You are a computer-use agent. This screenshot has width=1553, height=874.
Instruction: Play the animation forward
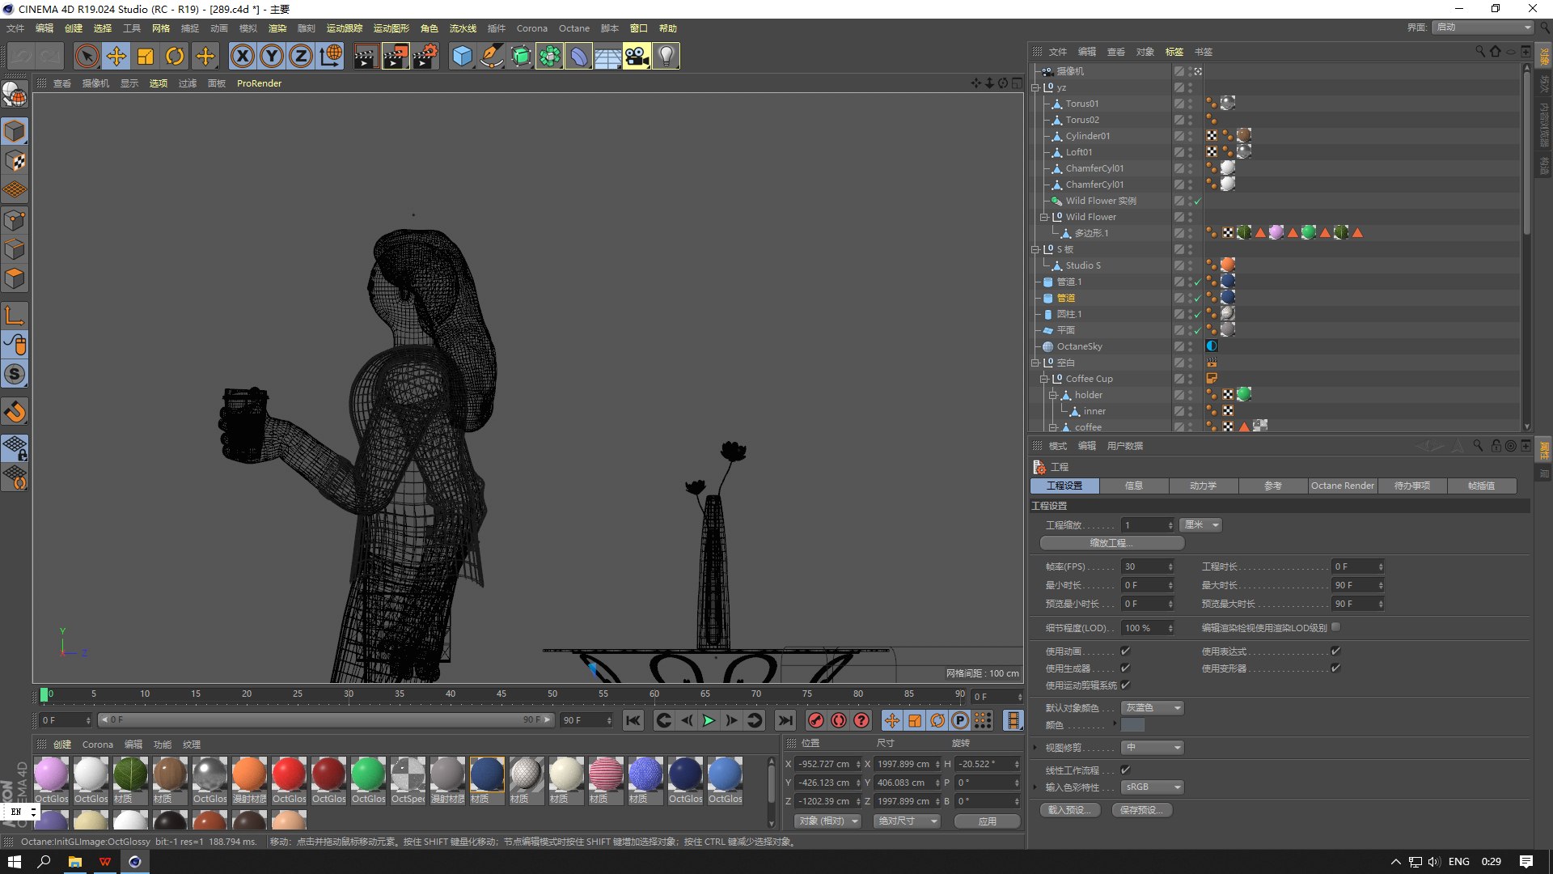pos(709,720)
